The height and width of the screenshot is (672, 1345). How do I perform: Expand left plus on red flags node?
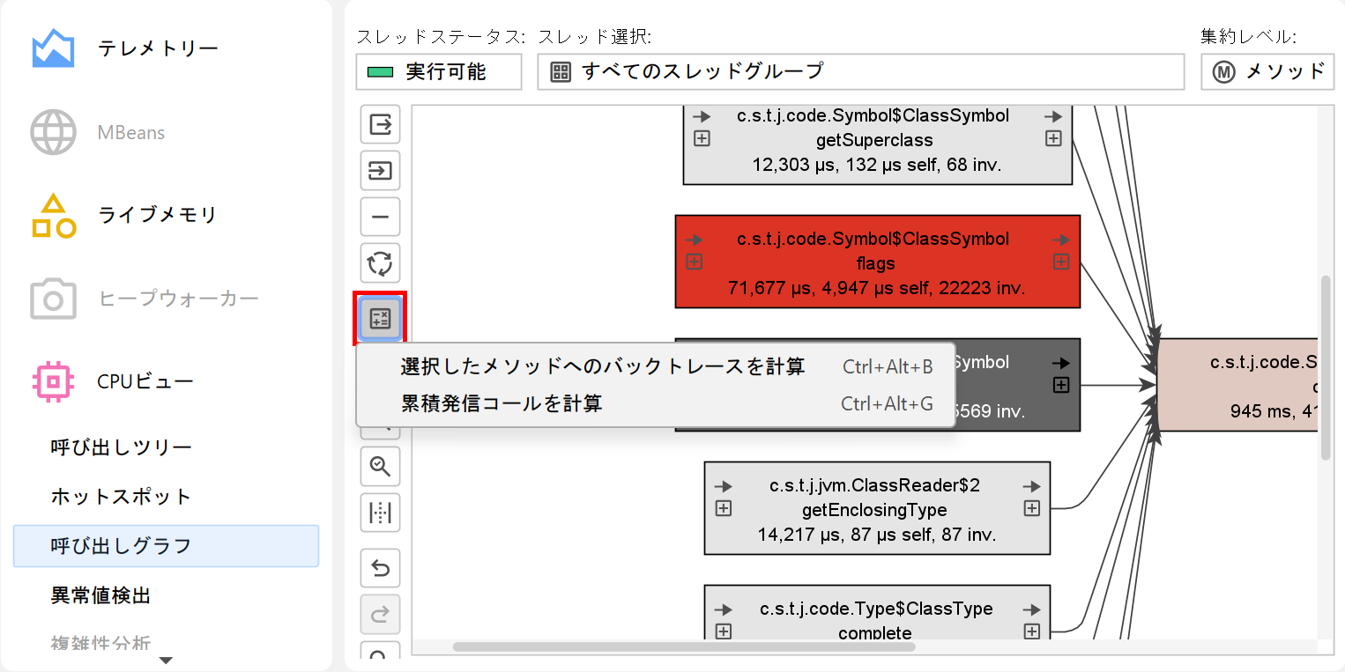[x=695, y=262]
